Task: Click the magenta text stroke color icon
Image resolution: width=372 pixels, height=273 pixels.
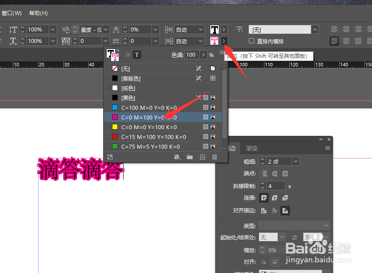Action: pos(214,41)
